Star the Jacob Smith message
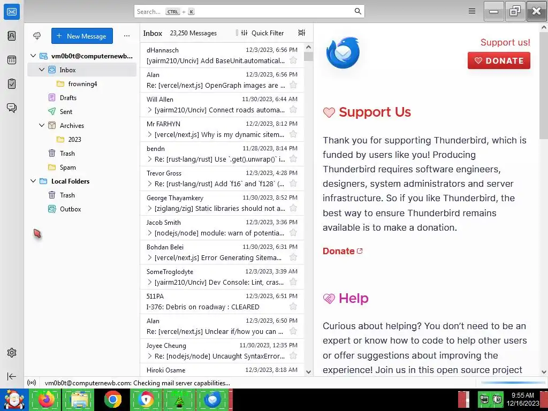548x411 pixels. pyautogui.click(x=293, y=233)
